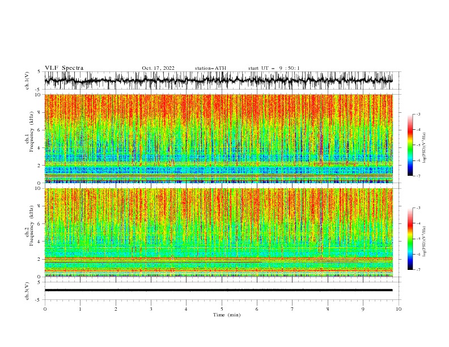Click the "4" kHz tick on ch.2 spectrogram axis
449x347 pixels.
coord(40,242)
